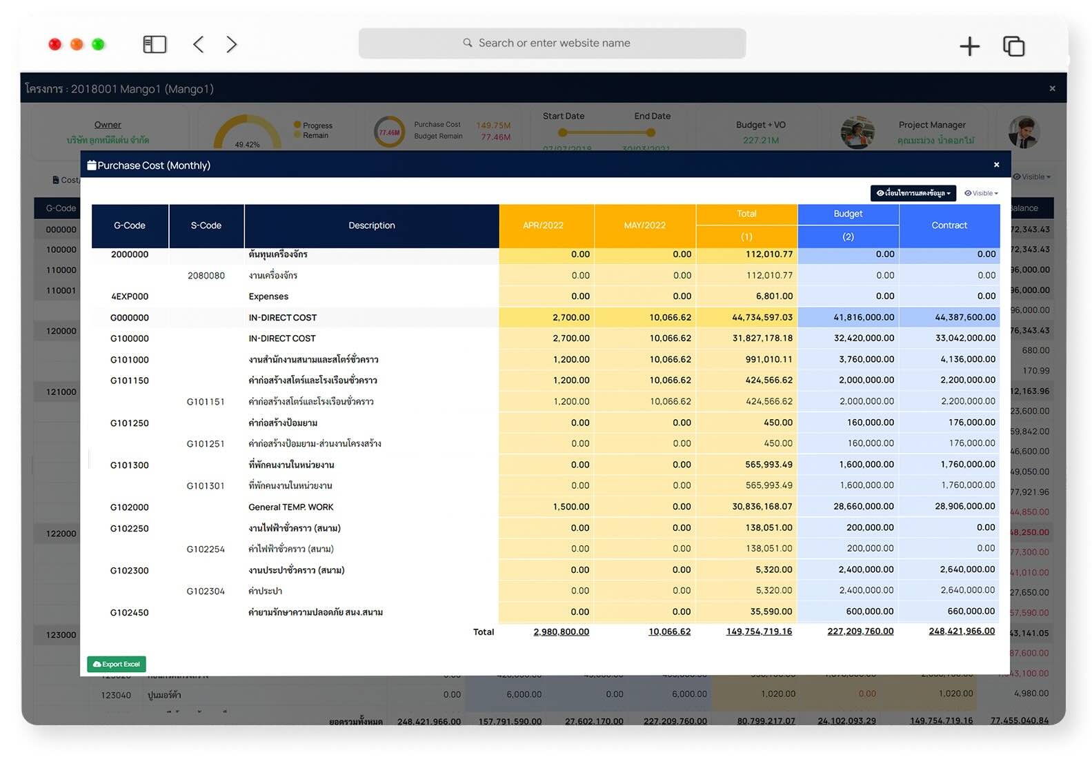Click the Project Manager avatar photo
The width and height of the screenshot is (1092, 768).
(x=857, y=132)
